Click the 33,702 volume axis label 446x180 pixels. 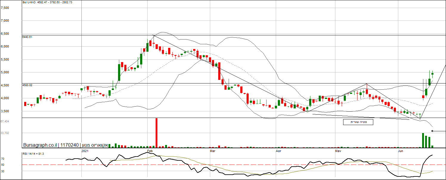click(5, 133)
